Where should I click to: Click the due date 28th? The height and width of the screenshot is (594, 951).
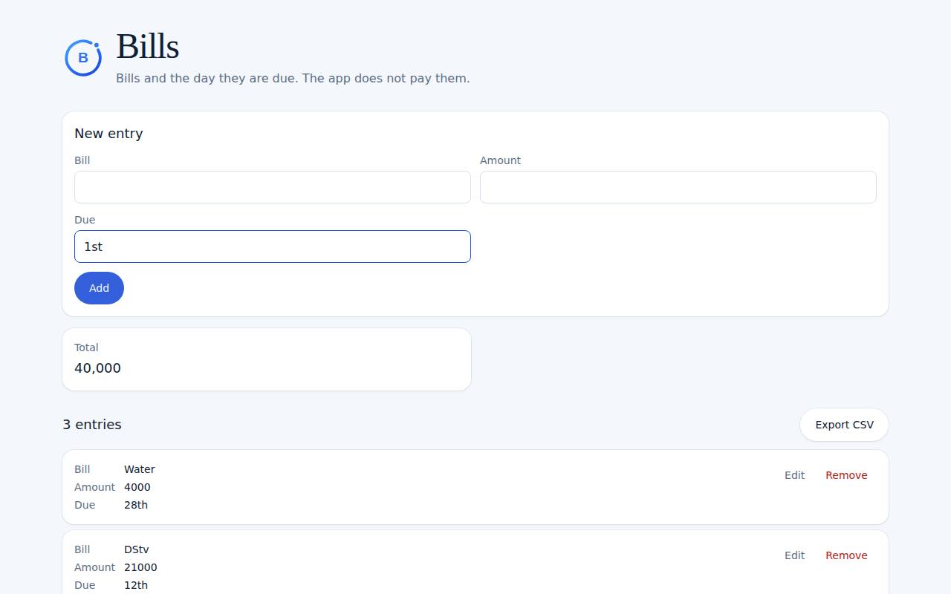coord(136,505)
